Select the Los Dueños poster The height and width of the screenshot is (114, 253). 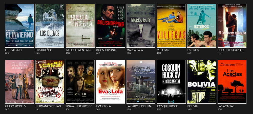click(x=50, y=26)
